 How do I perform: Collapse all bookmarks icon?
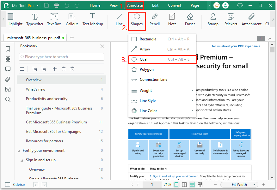(43, 69)
